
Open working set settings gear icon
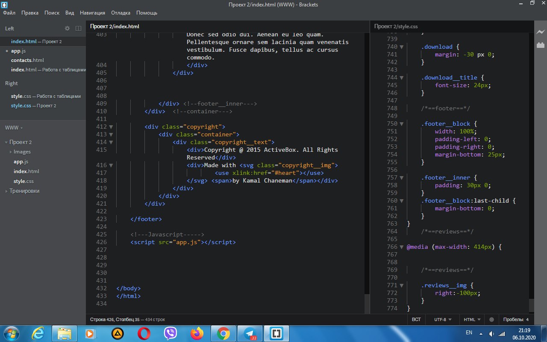[x=67, y=28]
